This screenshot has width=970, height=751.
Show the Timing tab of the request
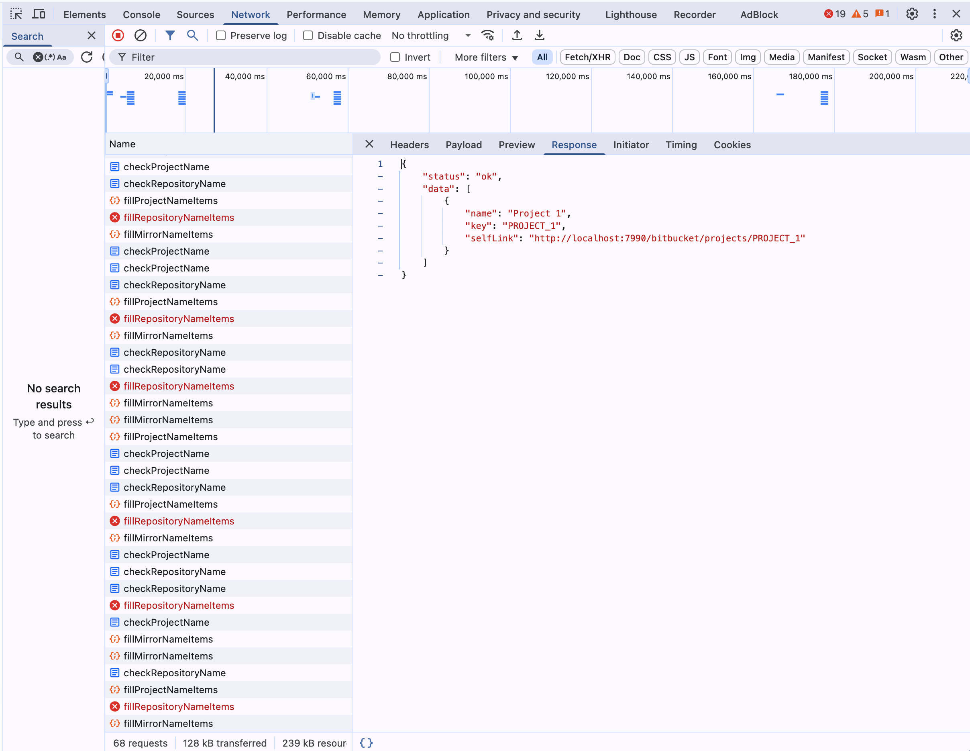[x=681, y=145]
